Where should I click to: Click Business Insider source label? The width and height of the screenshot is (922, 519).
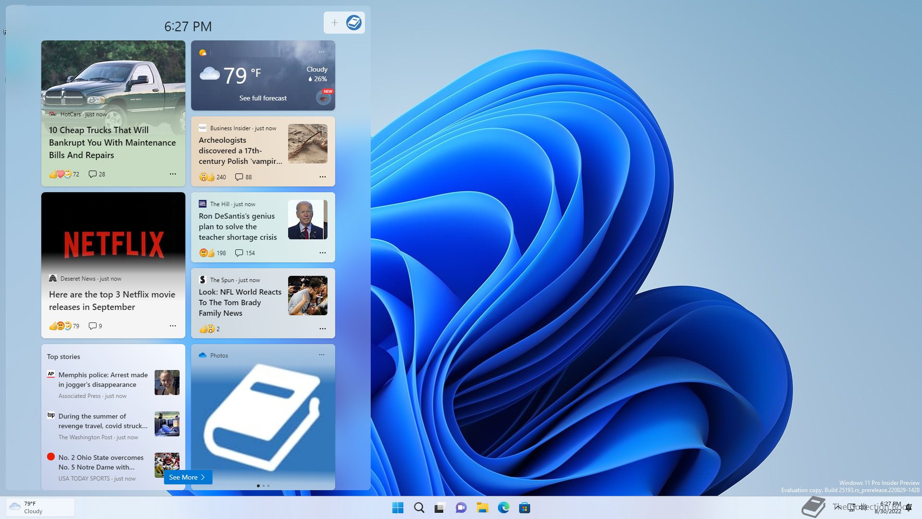click(230, 128)
